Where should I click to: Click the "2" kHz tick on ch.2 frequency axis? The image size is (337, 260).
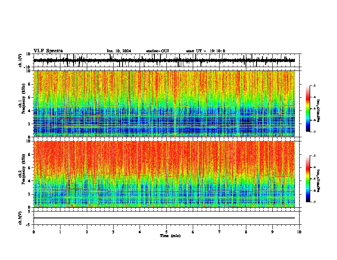[30, 194]
